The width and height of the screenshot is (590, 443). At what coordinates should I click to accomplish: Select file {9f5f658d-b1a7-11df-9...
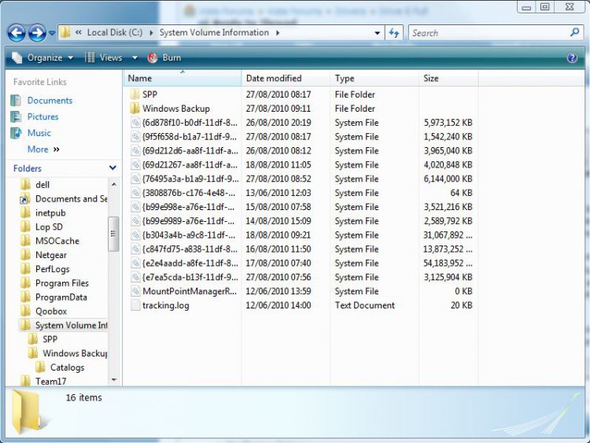click(190, 137)
